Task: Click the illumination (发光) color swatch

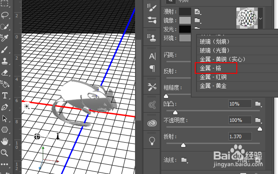Action: tap(185, 29)
